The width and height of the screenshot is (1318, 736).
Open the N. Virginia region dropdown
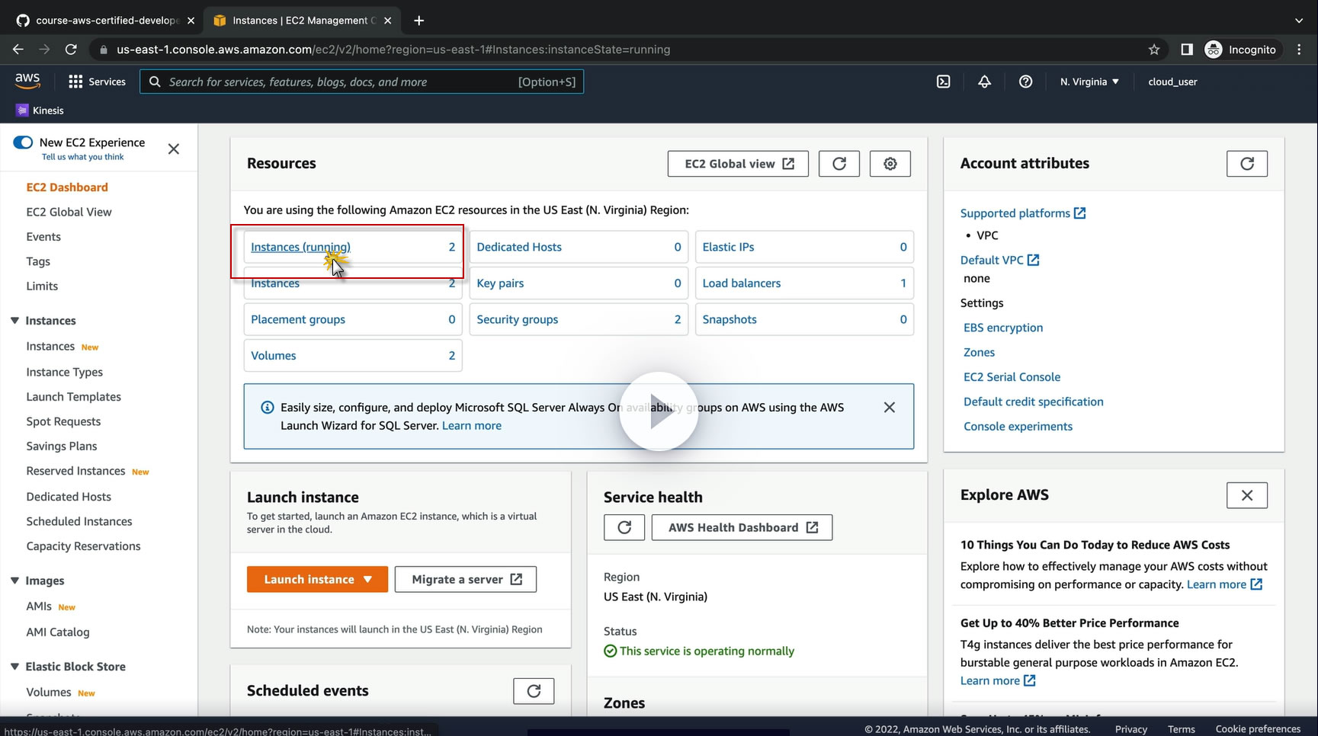pos(1089,82)
